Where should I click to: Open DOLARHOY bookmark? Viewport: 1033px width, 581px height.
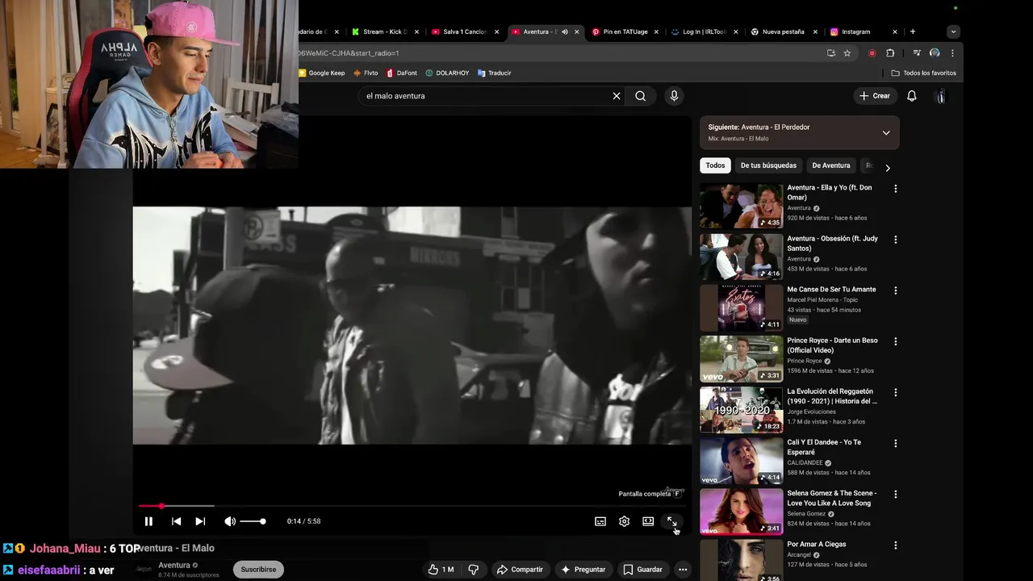click(447, 73)
